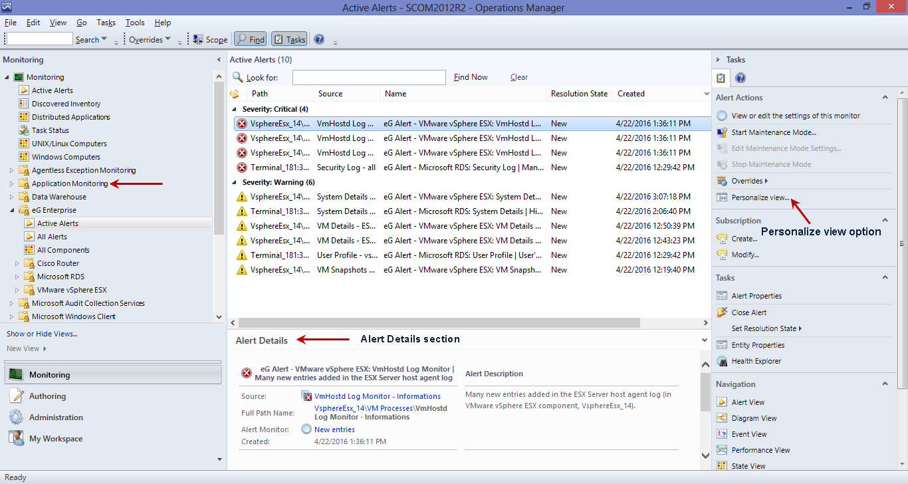This screenshot has height=484, width=908.
Task: Click the warning icon of the VM Snapshots alert
Action: click(242, 270)
